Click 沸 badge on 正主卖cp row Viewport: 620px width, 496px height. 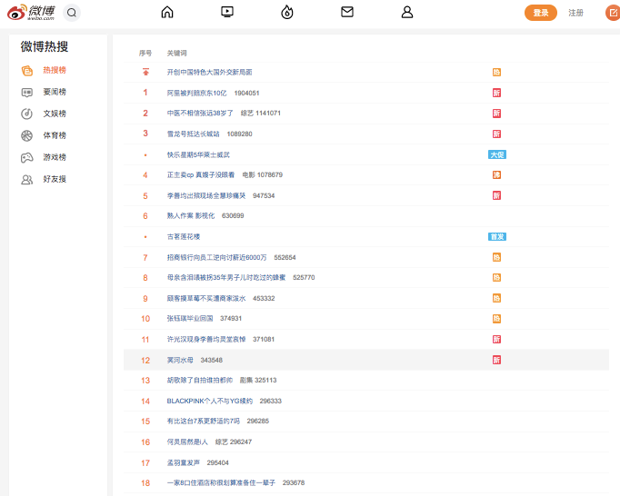(x=496, y=175)
